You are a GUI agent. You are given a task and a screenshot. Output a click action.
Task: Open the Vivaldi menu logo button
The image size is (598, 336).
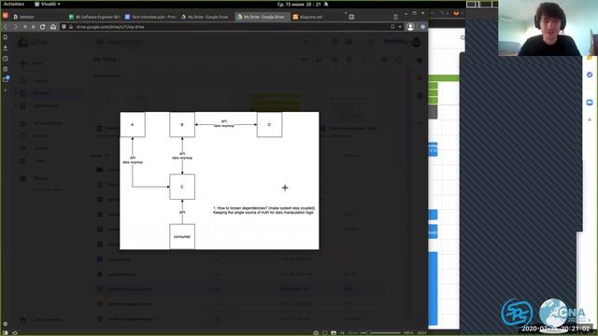[x=6, y=16]
